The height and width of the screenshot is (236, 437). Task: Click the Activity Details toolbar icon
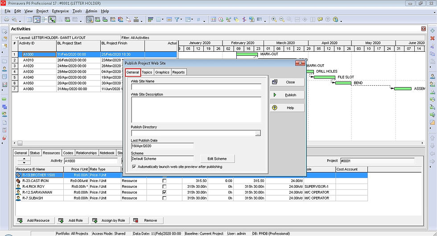(90, 20)
